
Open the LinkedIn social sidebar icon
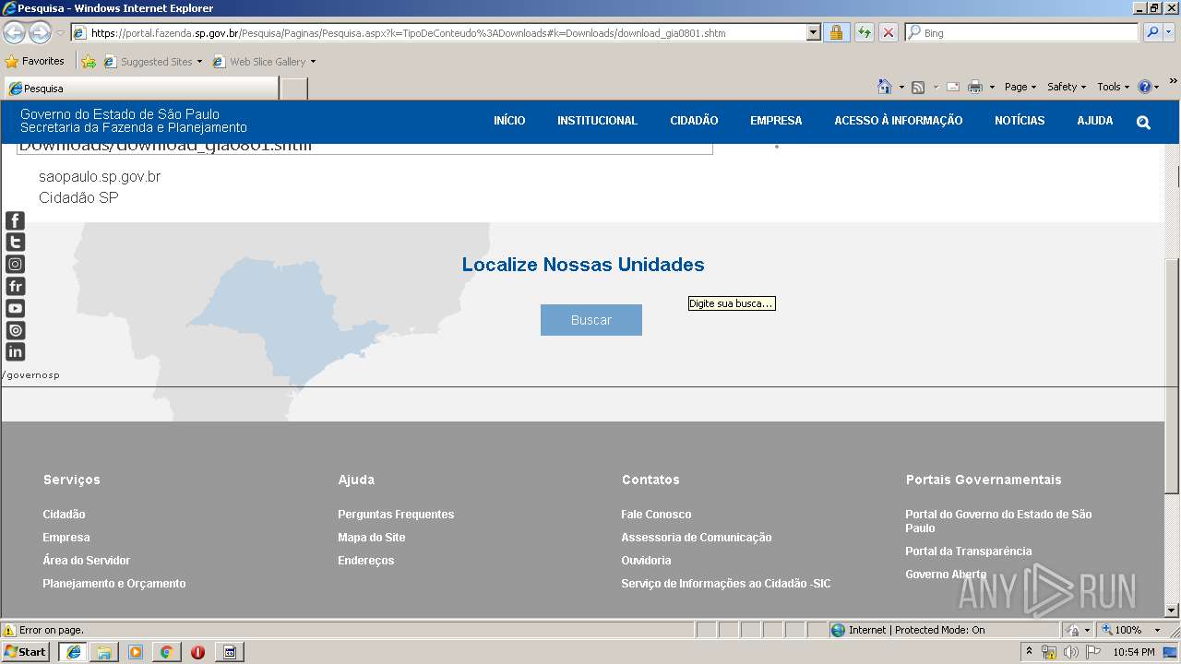pos(15,351)
